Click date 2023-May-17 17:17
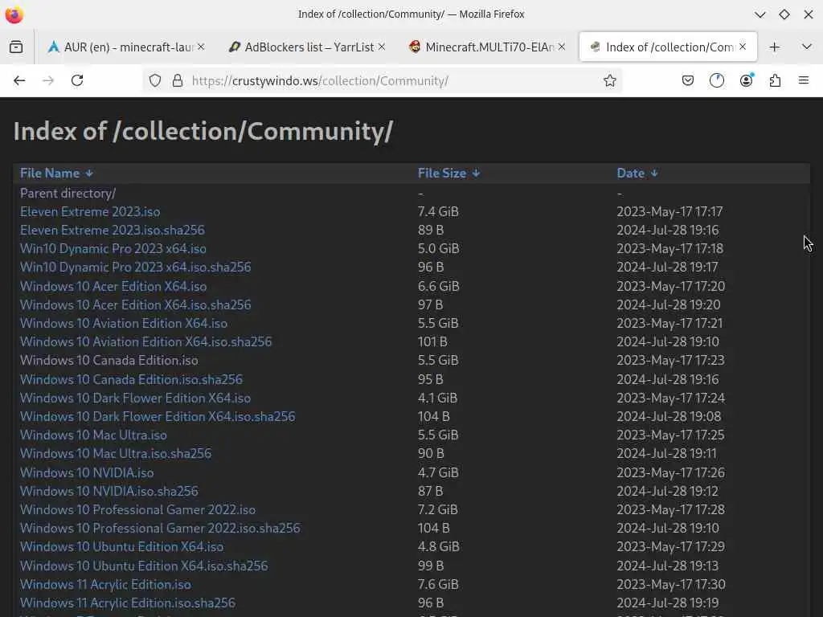The width and height of the screenshot is (823, 617). tap(669, 212)
